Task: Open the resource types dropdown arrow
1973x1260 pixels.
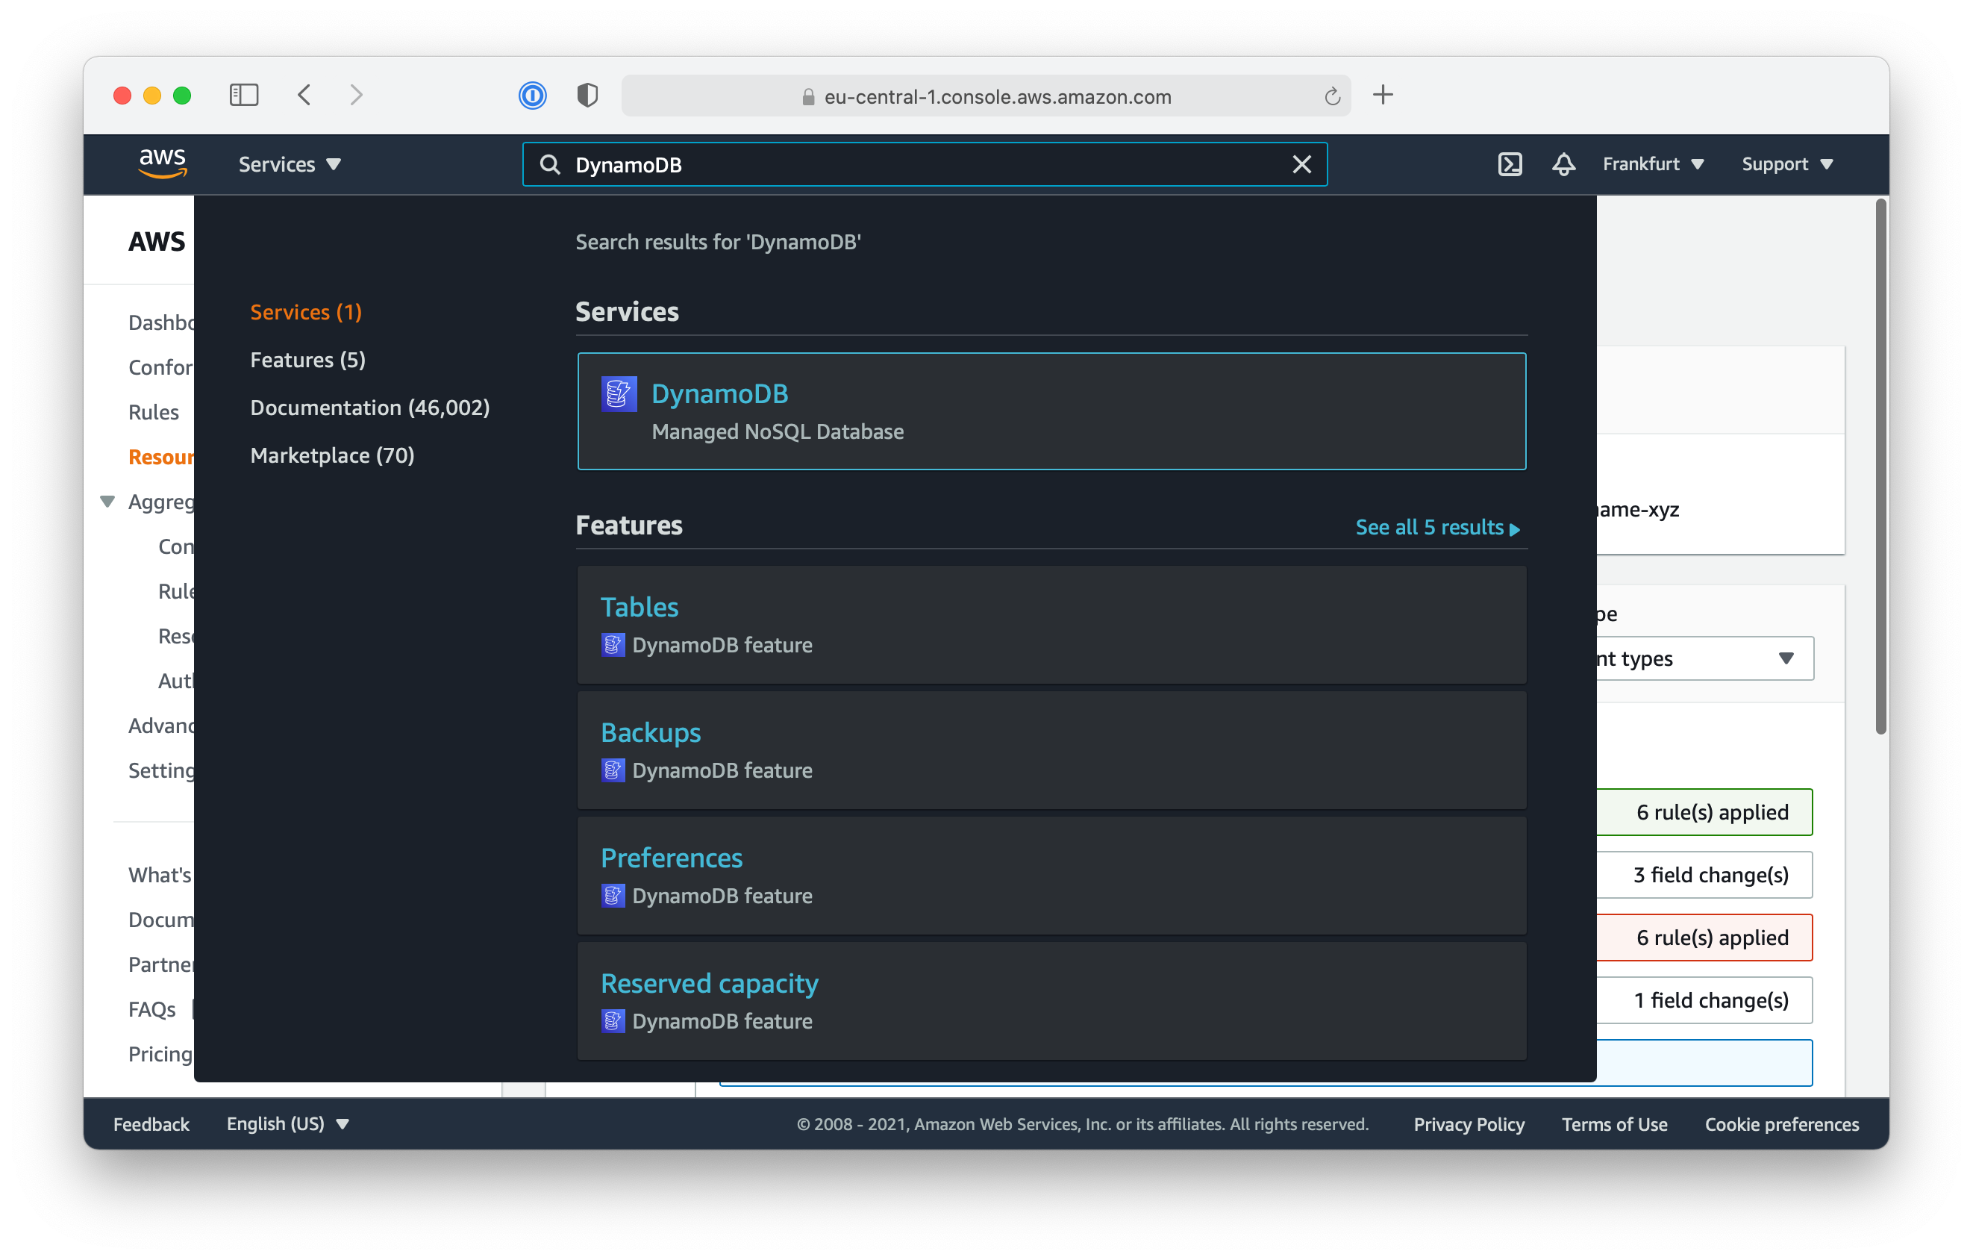Action: [x=1787, y=658]
